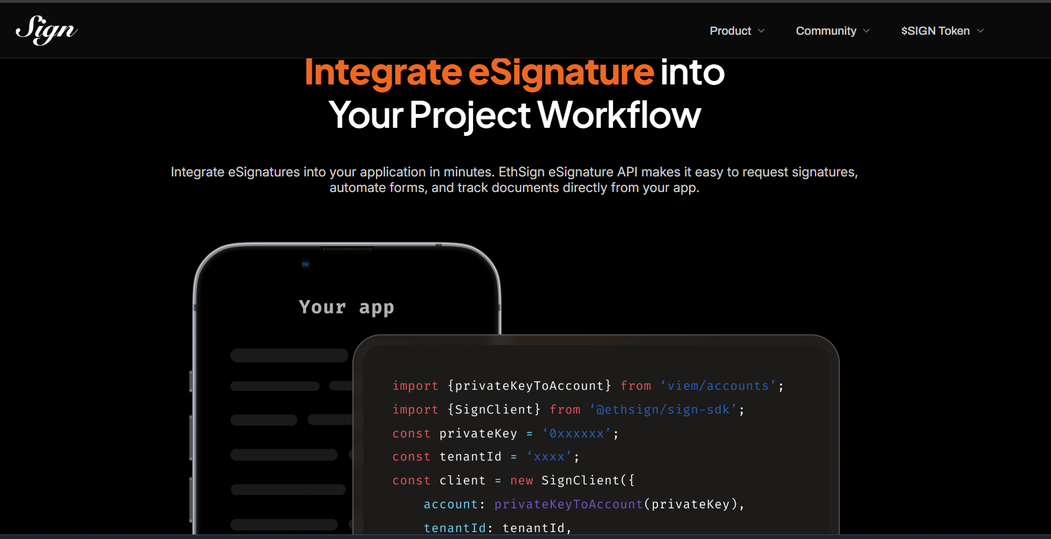1051x539 pixels.
Task: Click the '@ethsign/sign-sdk' string in the code
Action: click(x=663, y=409)
